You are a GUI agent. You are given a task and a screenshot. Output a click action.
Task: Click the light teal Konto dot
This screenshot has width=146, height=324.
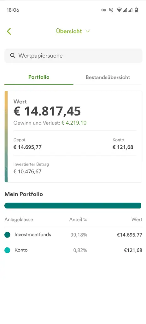tap(7, 250)
